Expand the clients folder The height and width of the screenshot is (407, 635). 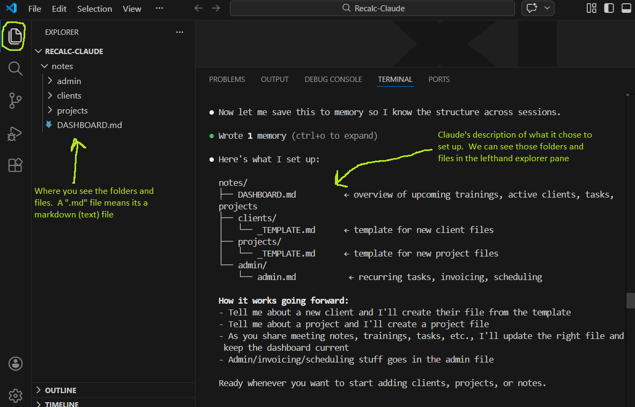113,95
